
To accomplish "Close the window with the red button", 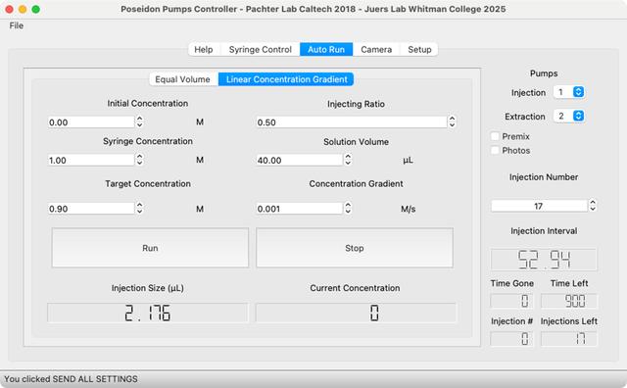I will (x=9, y=9).
